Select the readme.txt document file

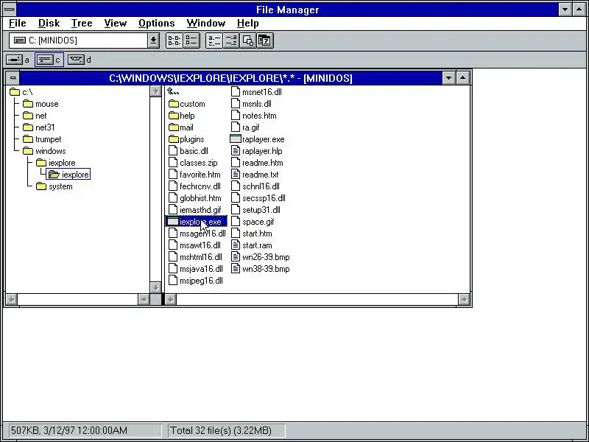coord(255,175)
